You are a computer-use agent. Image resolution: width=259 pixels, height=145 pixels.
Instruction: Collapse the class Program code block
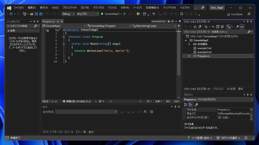coord(64,37)
